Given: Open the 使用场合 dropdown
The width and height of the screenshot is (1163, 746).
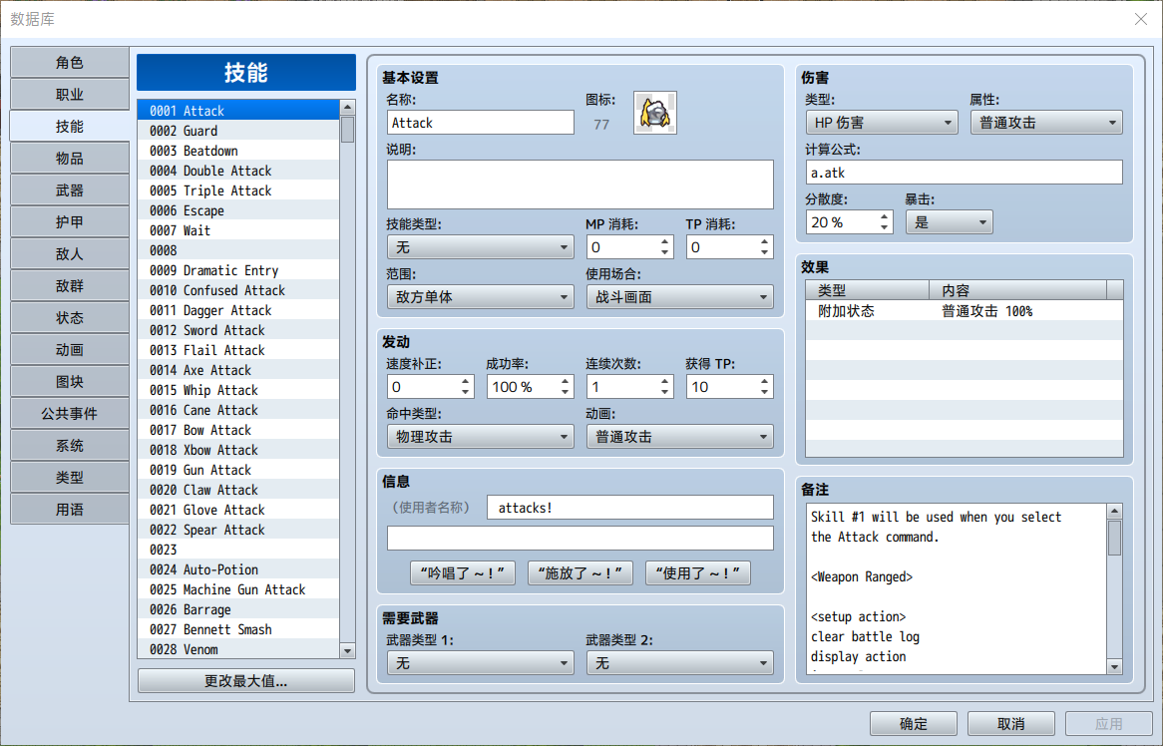Looking at the screenshot, I should pyautogui.click(x=679, y=297).
